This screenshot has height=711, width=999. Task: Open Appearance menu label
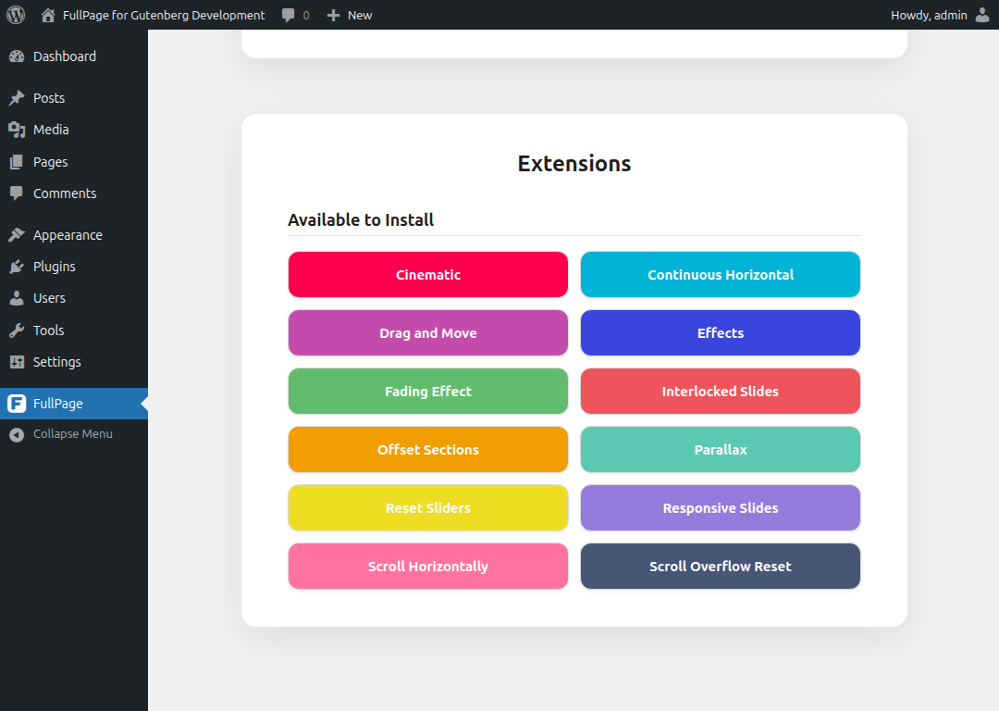click(x=68, y=235)
